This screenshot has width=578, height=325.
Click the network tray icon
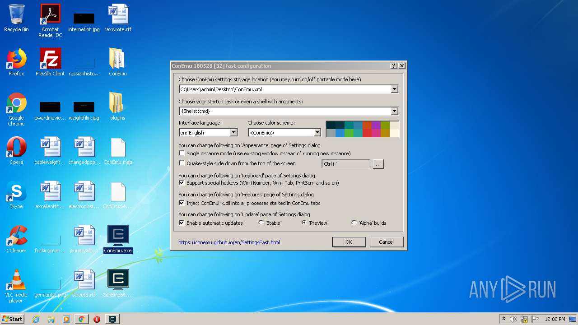[524, 319]
